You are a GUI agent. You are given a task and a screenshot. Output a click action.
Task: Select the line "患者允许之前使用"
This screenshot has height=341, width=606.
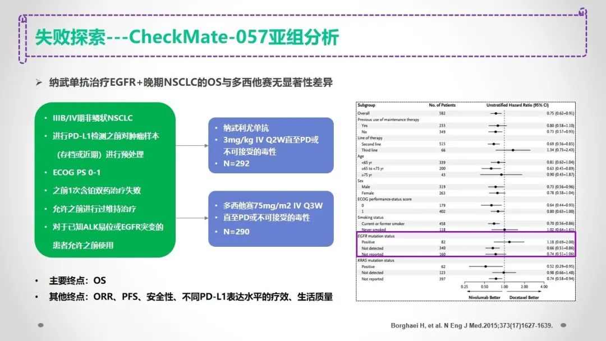[x=83, y=245]
